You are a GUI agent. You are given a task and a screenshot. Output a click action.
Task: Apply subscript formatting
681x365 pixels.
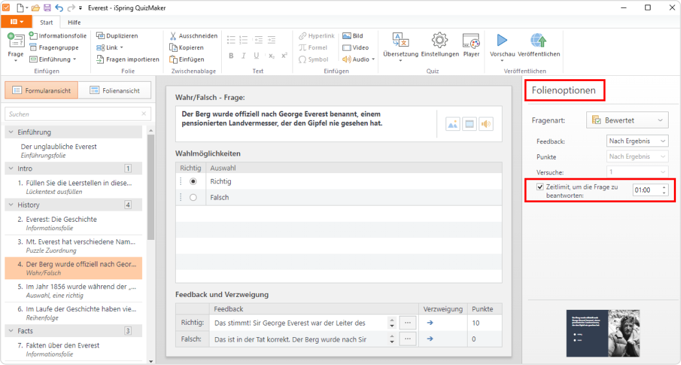272,56
